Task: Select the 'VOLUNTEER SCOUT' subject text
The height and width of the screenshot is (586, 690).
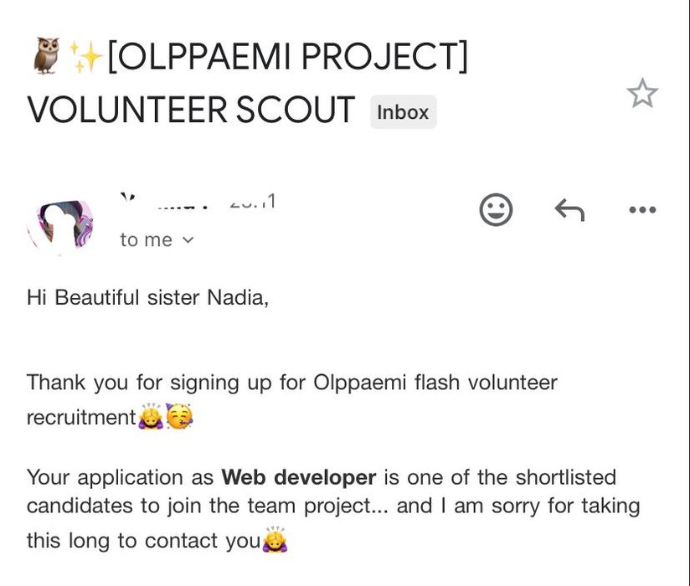Action: [191, 110]
